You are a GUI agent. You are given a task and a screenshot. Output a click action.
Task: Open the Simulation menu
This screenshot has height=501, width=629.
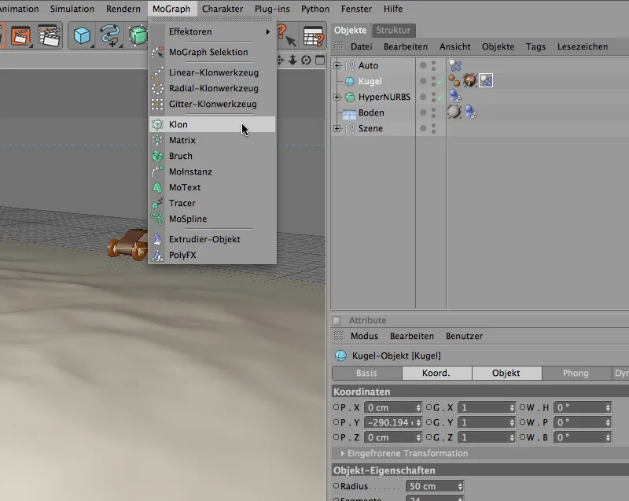[72, 9]
